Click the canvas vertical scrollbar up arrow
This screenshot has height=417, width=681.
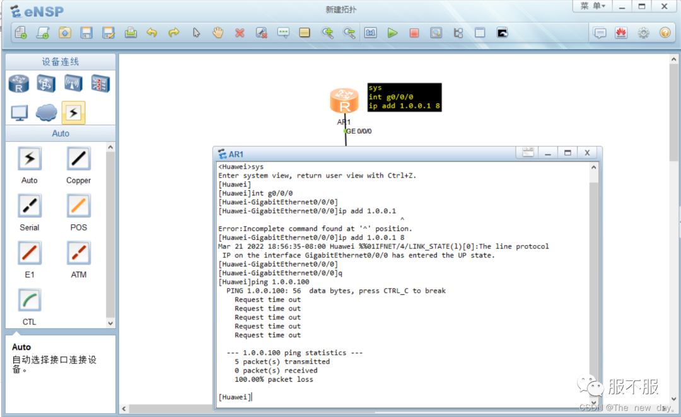(x=673, y=59)
